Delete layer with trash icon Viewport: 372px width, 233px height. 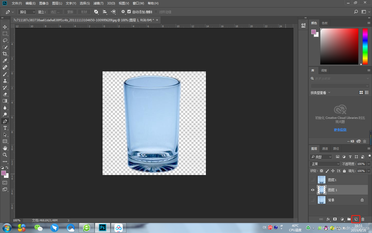click(363, 219)
